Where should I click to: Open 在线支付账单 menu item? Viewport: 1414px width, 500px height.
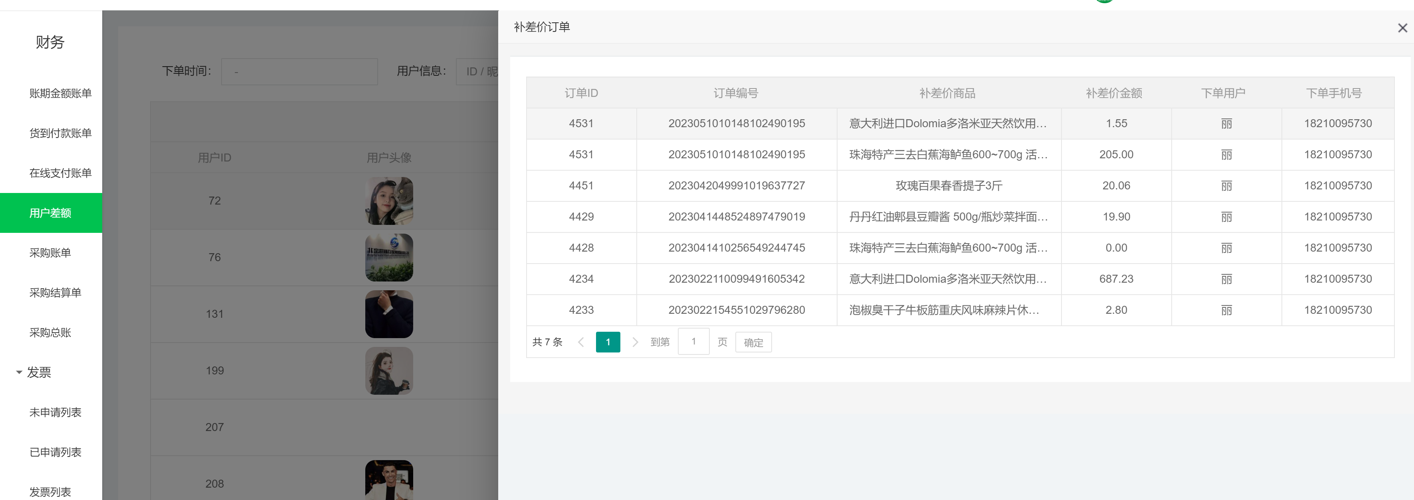coord(60,173)
